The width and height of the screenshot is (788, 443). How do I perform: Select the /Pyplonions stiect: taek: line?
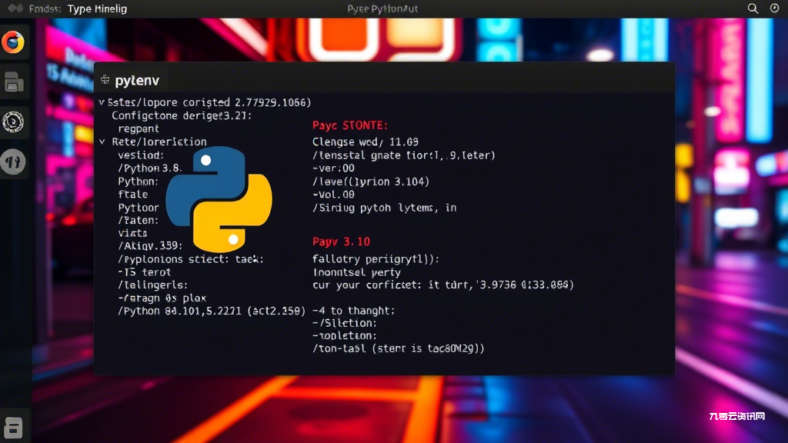191,259
